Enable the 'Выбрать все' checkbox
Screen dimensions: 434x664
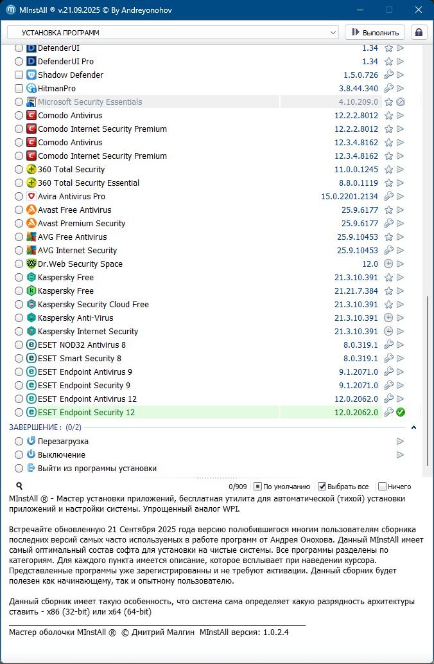point(322,487)
